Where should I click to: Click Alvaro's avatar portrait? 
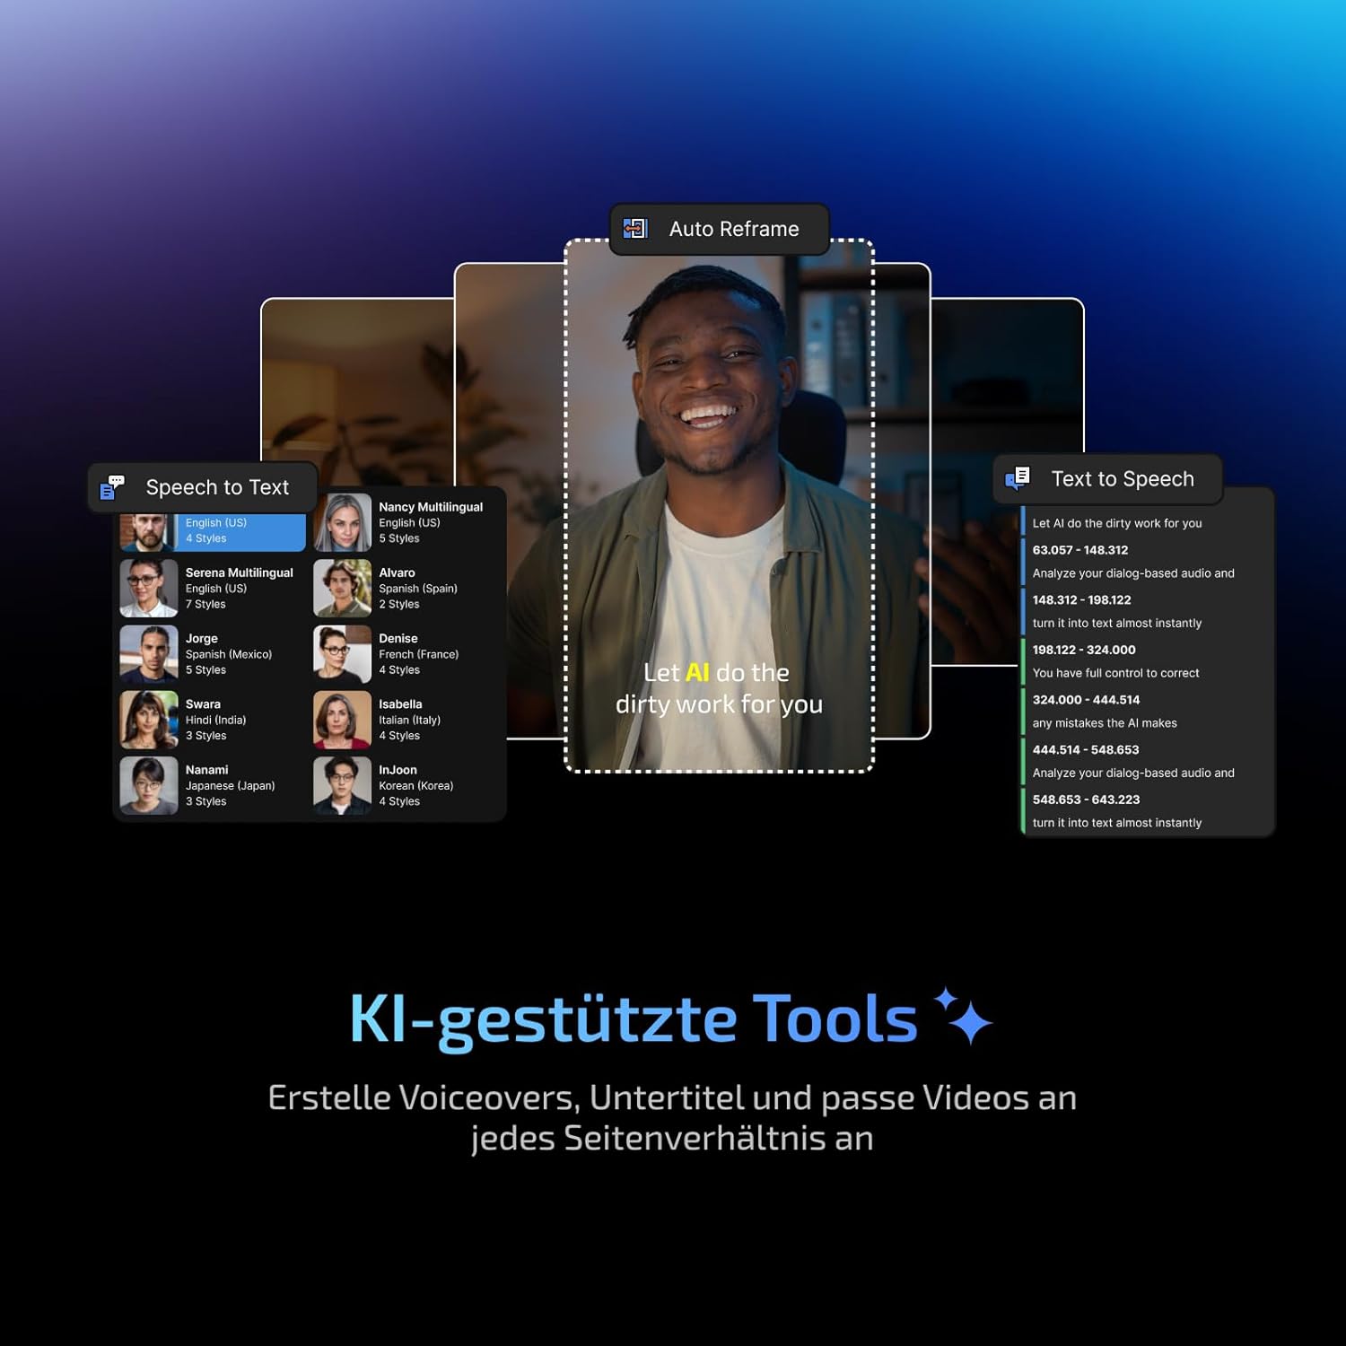pyautogui.click(x=342, y=588)
